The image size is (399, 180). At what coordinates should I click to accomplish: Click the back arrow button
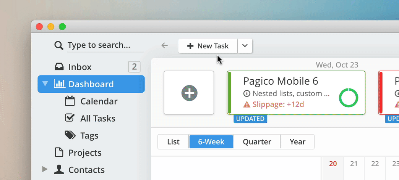click(165, 46)
